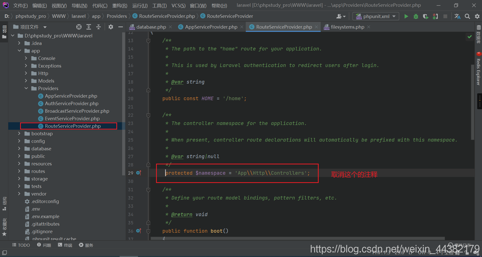This screenshot has width=482, height=257.
Task: Open Search Everywhere magnifier icon
Action: (467, 16)
